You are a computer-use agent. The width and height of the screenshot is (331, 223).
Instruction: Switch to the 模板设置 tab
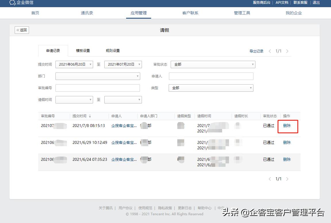[x=83, y=50]
